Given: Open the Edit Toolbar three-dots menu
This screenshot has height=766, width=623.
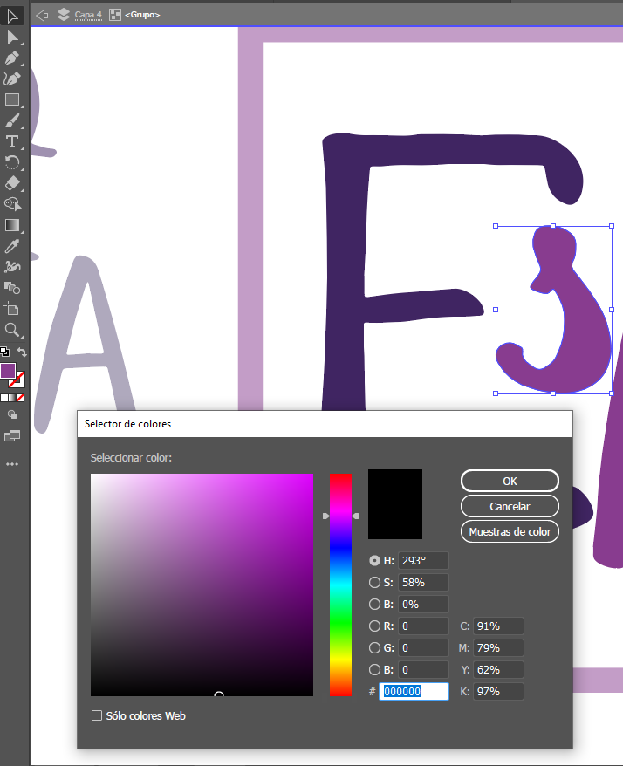Looking at the screenshot, I should coord(12,464).
